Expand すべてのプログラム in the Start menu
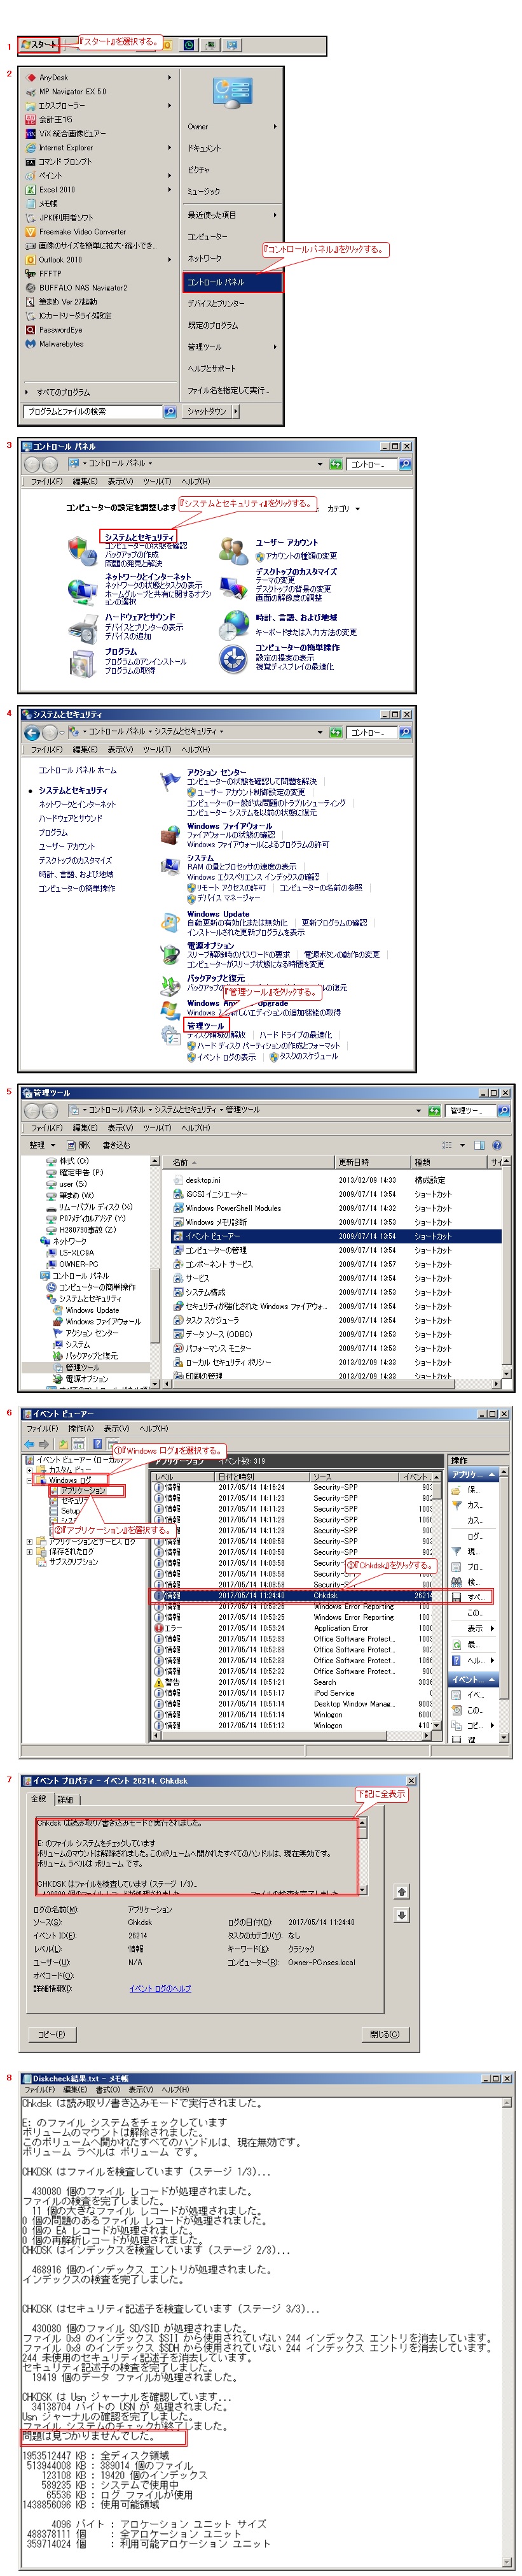This screenshot has height=2576, width=522. tap(58, 392)
